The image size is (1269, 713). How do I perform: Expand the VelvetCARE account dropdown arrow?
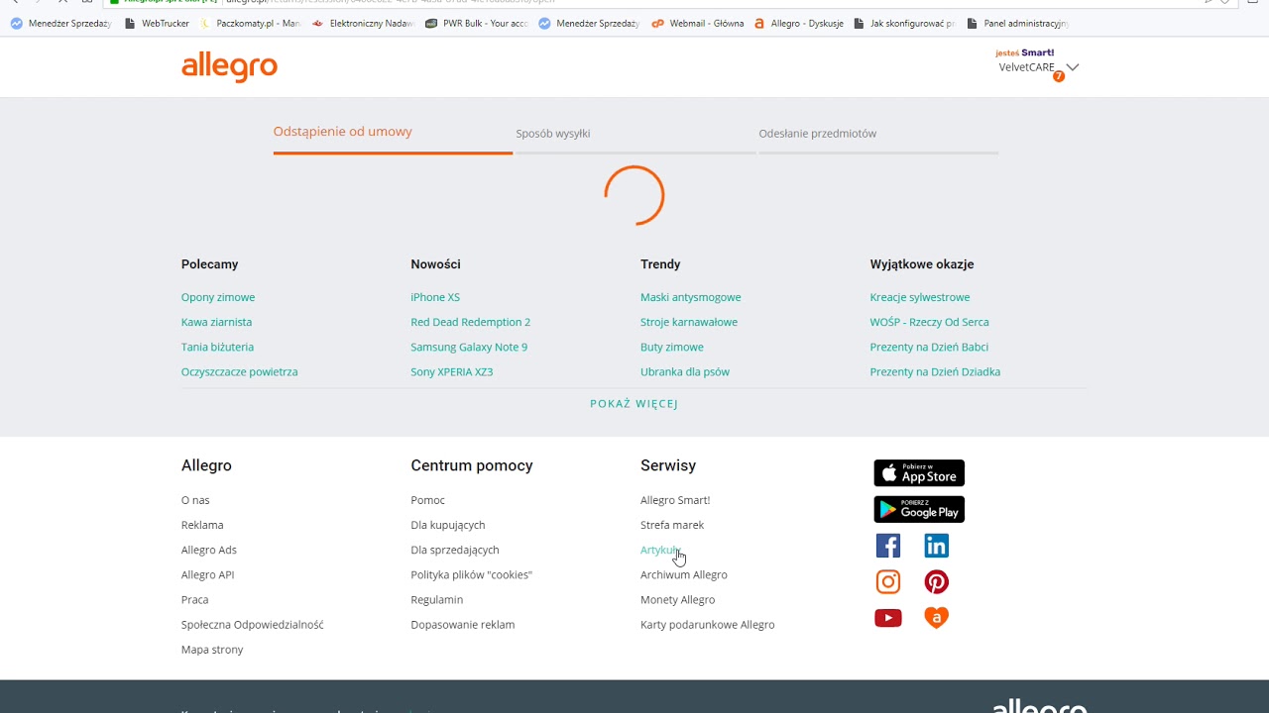click(1072, 67)
